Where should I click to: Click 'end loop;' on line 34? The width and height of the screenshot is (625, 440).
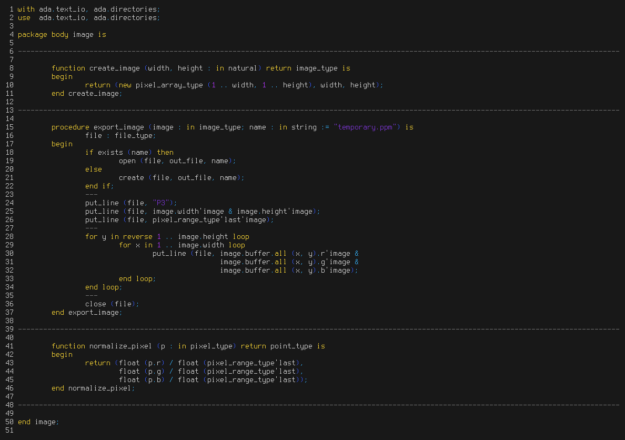[x=104, y=287]
